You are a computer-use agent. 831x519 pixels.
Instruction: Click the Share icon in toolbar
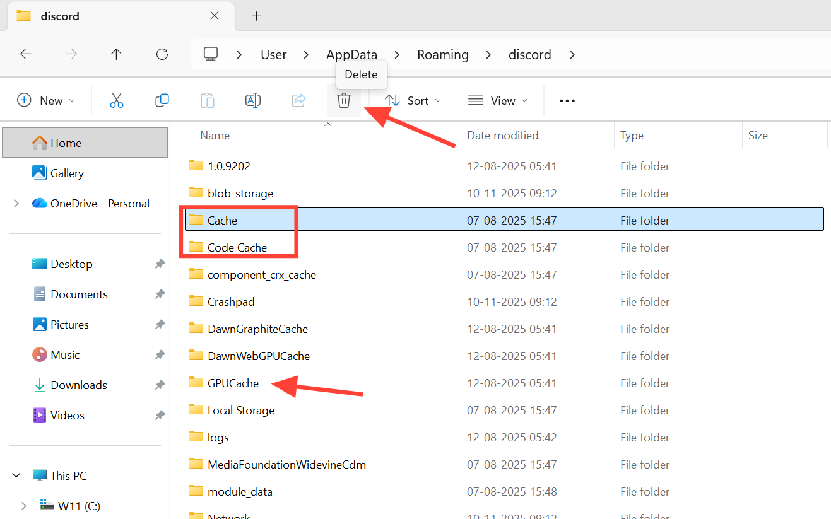coord(298,100)
